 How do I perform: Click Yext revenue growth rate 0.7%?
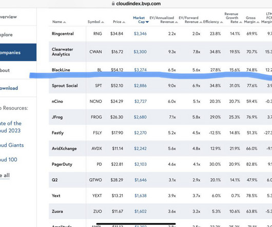coord(236,196)
